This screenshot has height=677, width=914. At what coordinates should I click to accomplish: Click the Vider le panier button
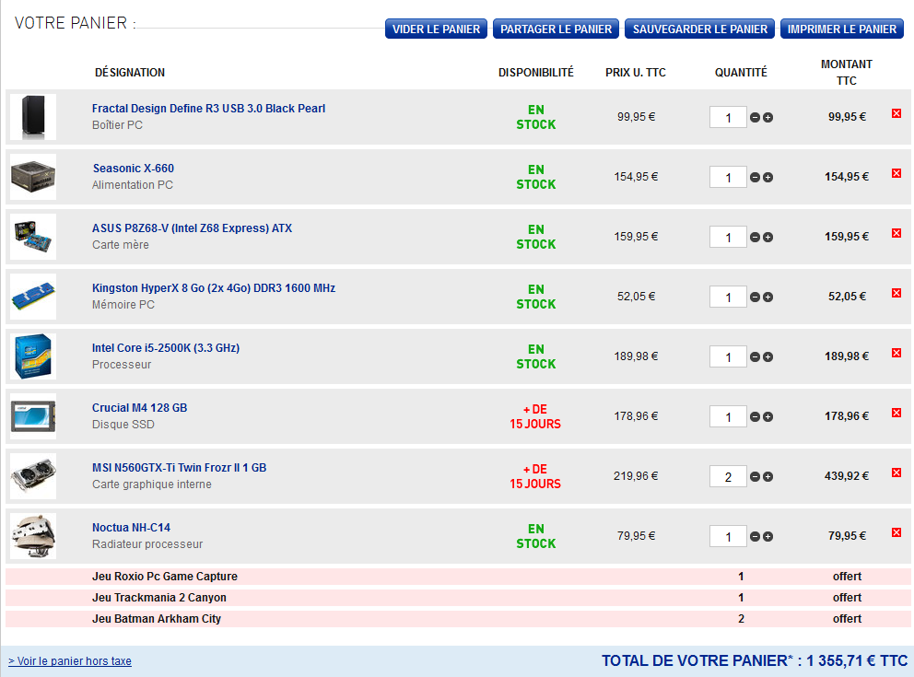pos(436,29)
